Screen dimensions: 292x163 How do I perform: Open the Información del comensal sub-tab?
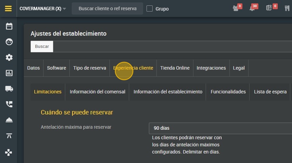coord(97,92)
